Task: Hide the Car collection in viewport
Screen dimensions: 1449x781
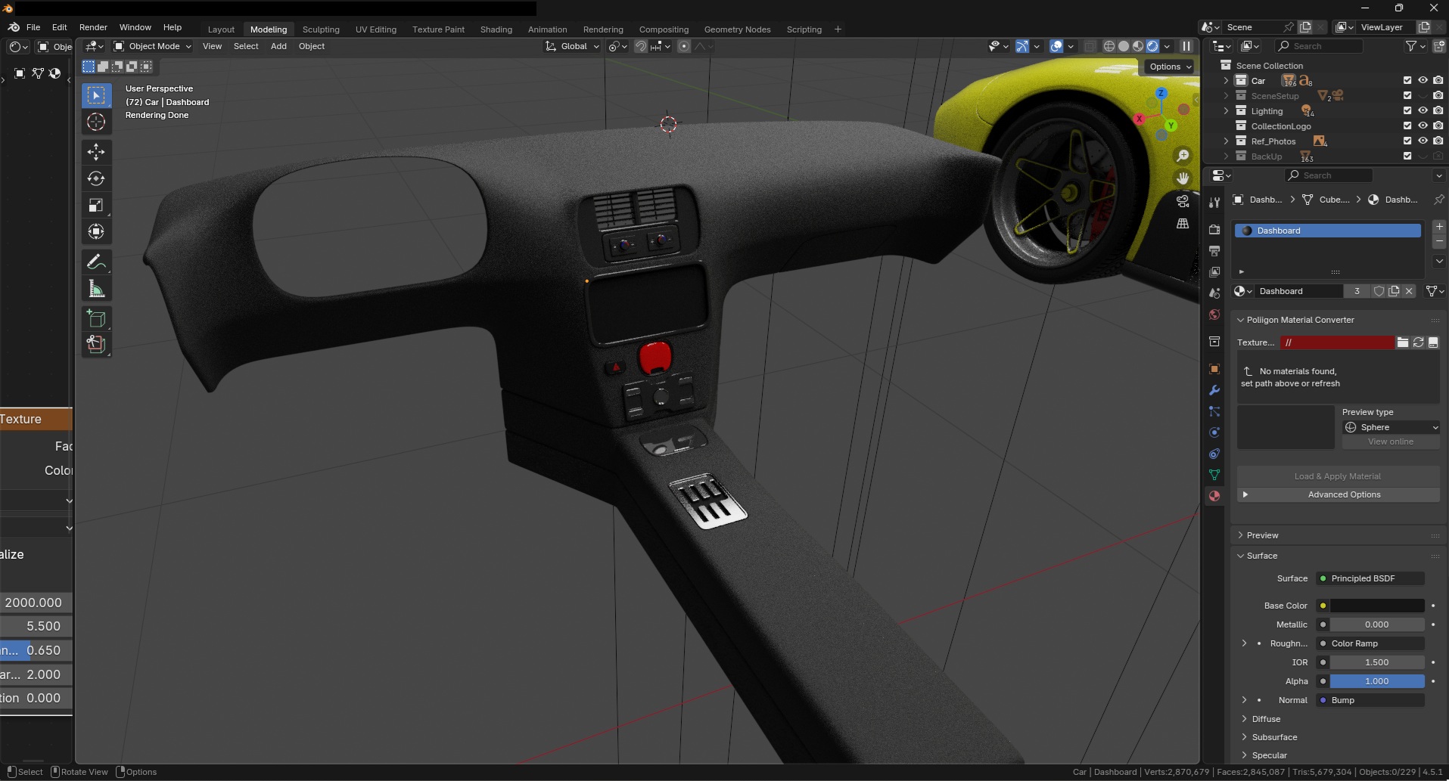Action: tap(1423, 80)
